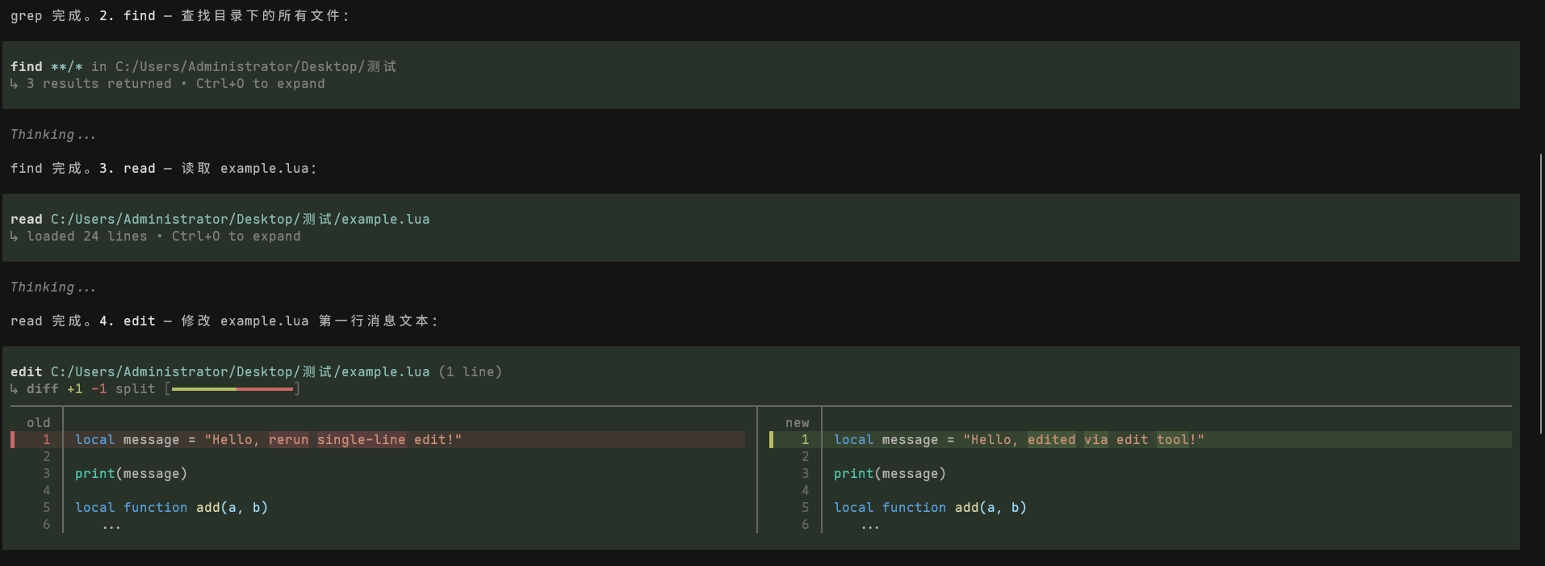The width and height of the screenshot is (1545, 566).
Task: Click the 'find 完成。3. read' message line
Action: click(164, 169)
